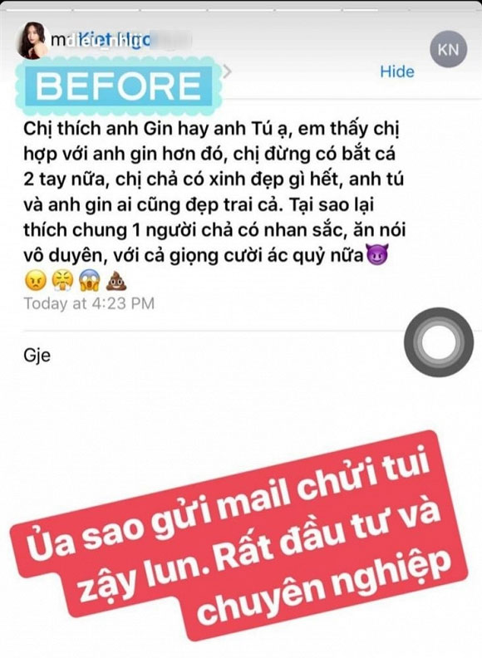Viewport: 482px width, 658px height.
Task: Click the poop emoji
Action: point(116,281)
